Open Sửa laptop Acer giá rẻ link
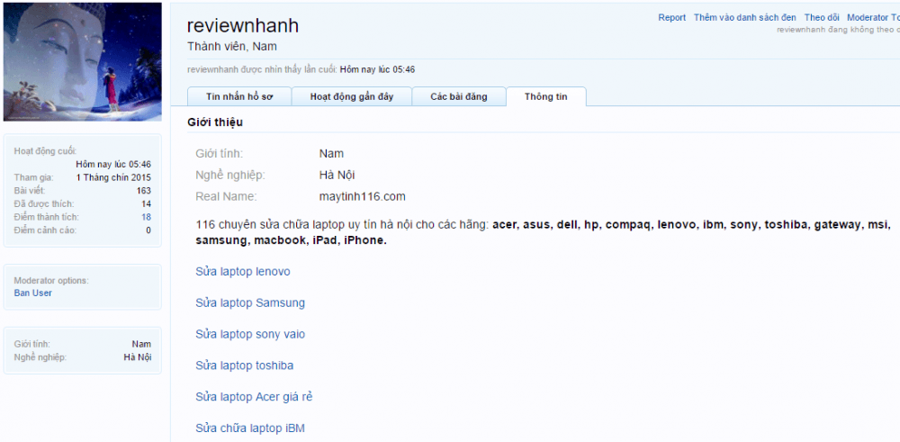 pyautogui.click(x=254, y=397)
